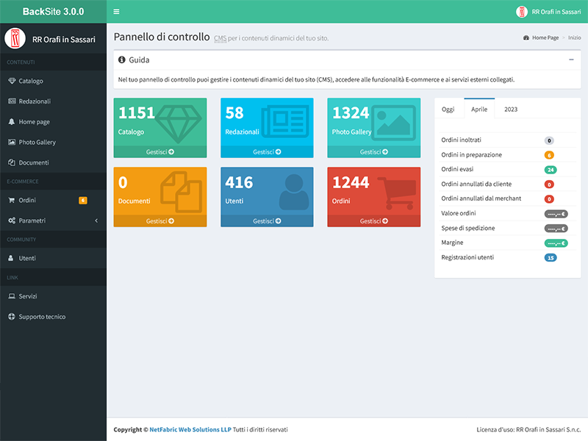Click the shopping cart graphic on Ordini card
Screen dimensions: 588x441
(x=397, y=193)
